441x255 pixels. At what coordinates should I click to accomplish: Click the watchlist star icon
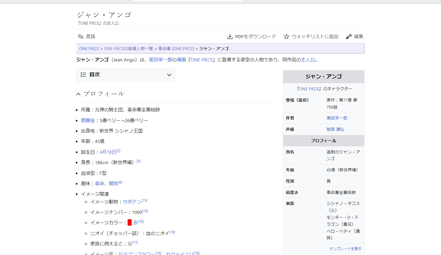point(286,36)
